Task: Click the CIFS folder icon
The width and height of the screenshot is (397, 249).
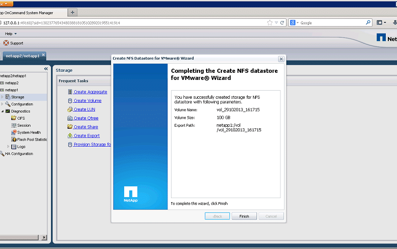Action: coord(14,118)
